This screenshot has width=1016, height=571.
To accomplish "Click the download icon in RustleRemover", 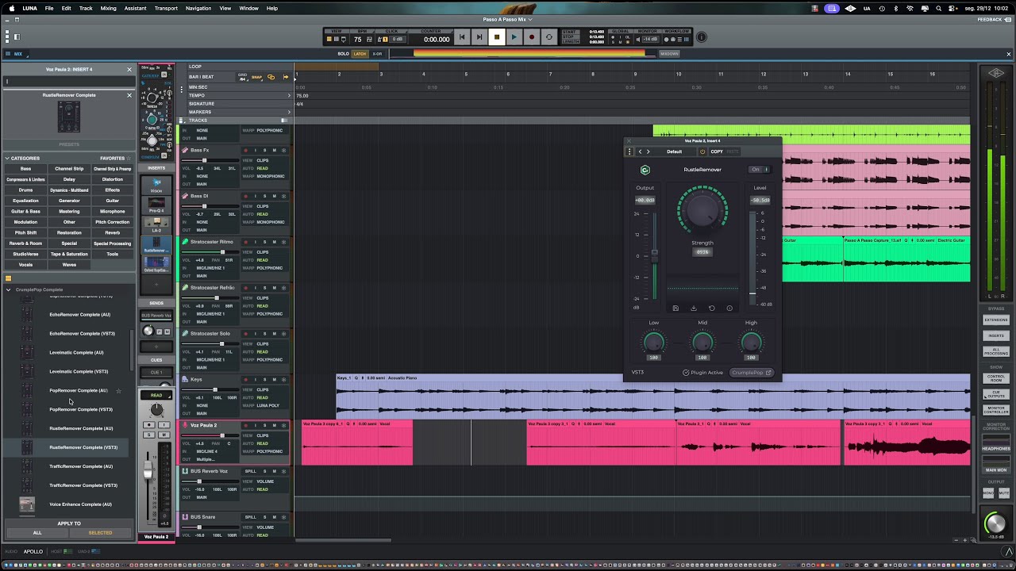I will tap(694, 308).
